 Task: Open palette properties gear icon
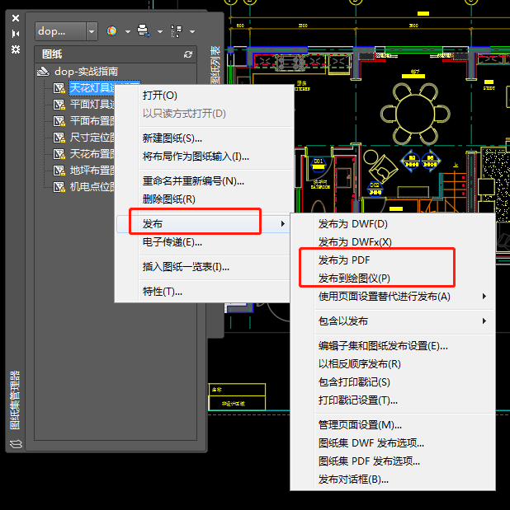click(x=16, y=49)
